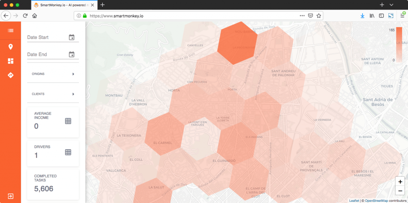Open the Average Income table icon
This screenshot has width=408, height=203.
coord(68,121)
